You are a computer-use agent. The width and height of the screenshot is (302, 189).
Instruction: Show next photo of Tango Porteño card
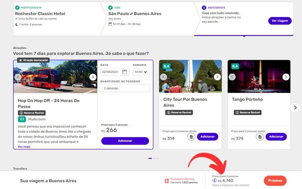pyautogui.click(x=286, y=77)
